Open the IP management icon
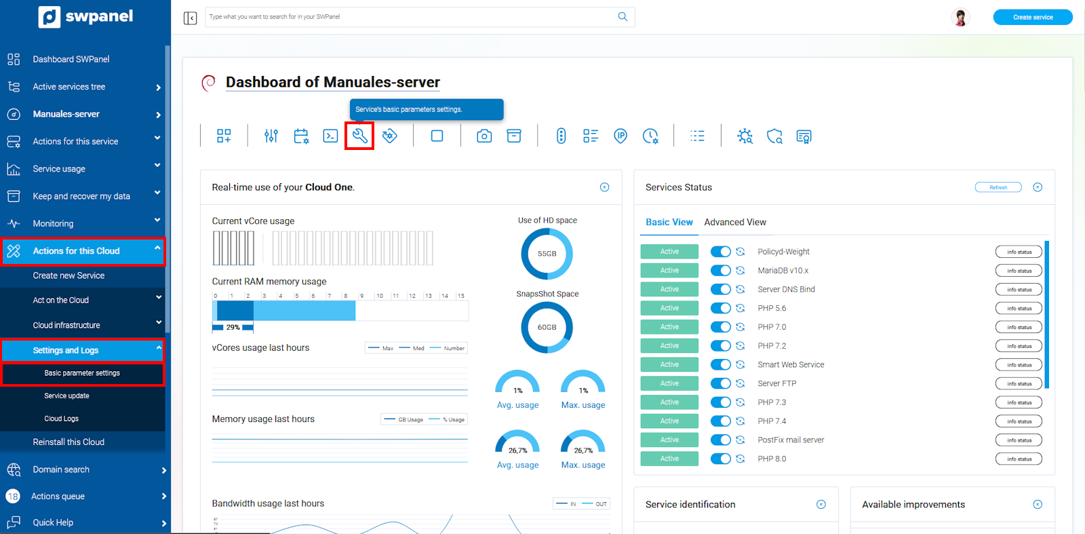1085x534 pixels. pos(620,136)
